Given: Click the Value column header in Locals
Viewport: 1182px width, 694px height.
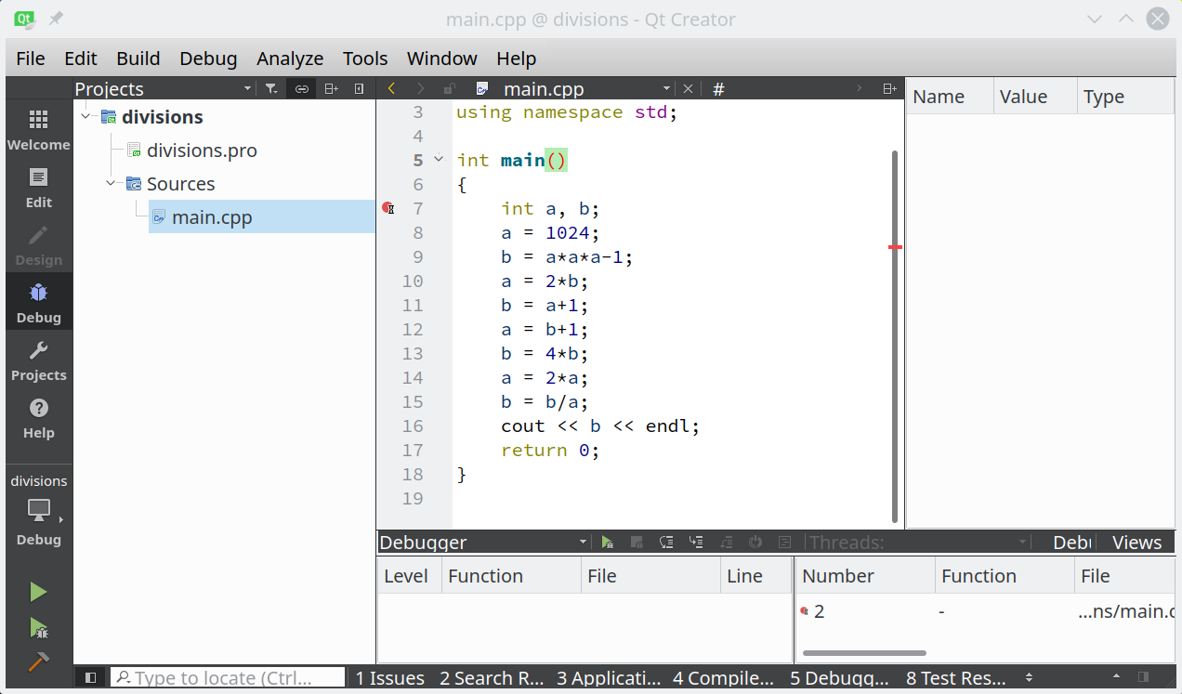Looking at the screenshot, I should coord(1035,97).
